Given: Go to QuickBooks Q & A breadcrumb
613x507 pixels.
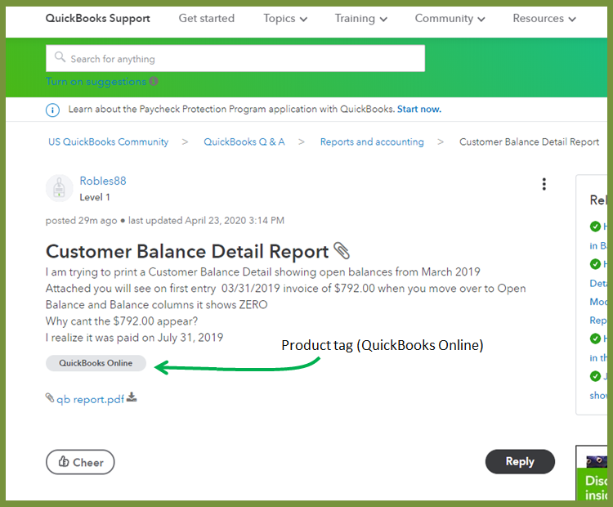Looking at the screenshot, I should pyautogui.click(x=244, y=141).
